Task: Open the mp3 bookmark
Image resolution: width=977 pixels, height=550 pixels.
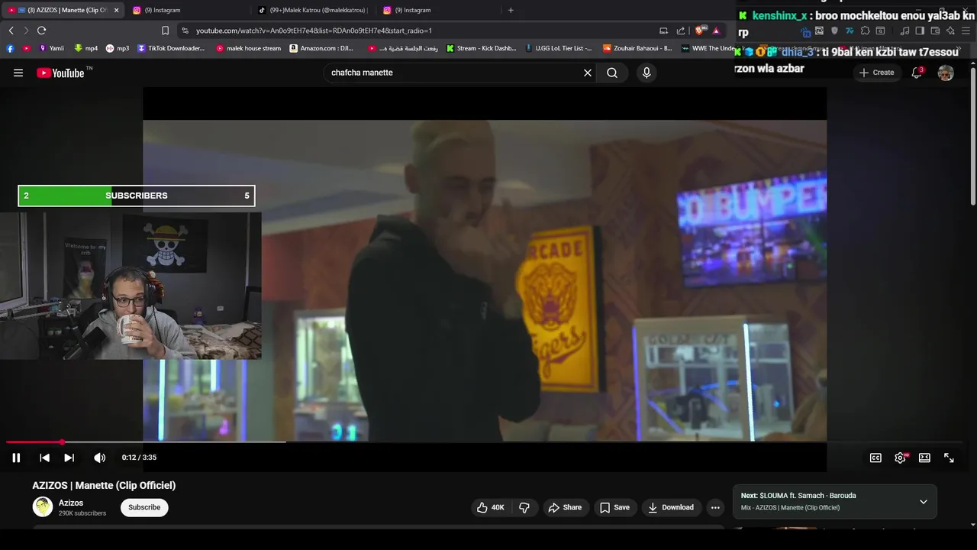Action: pyautogui.click(x=118, y=48)
